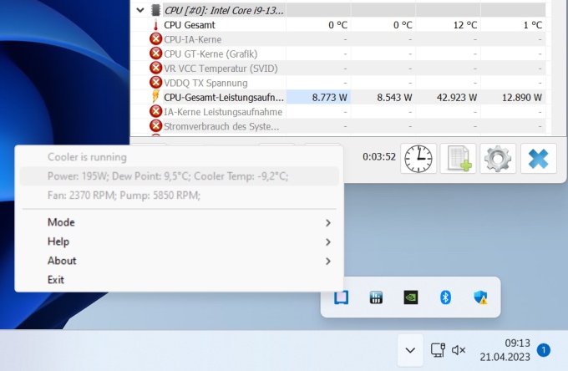Click the muted volume taskbar icon
568x371 pixels.
459,350
